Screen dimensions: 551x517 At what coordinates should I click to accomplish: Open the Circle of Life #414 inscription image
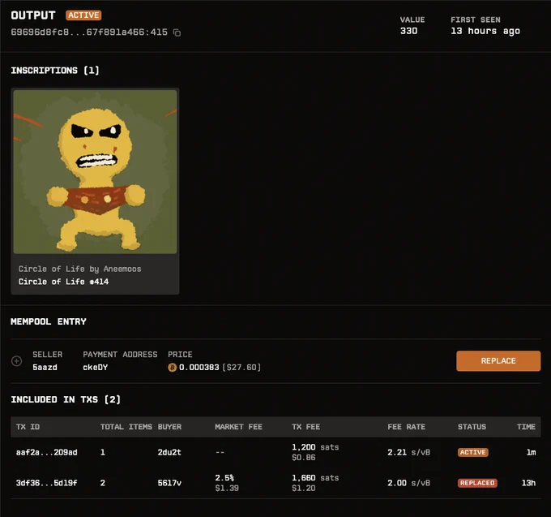[95, 172]
